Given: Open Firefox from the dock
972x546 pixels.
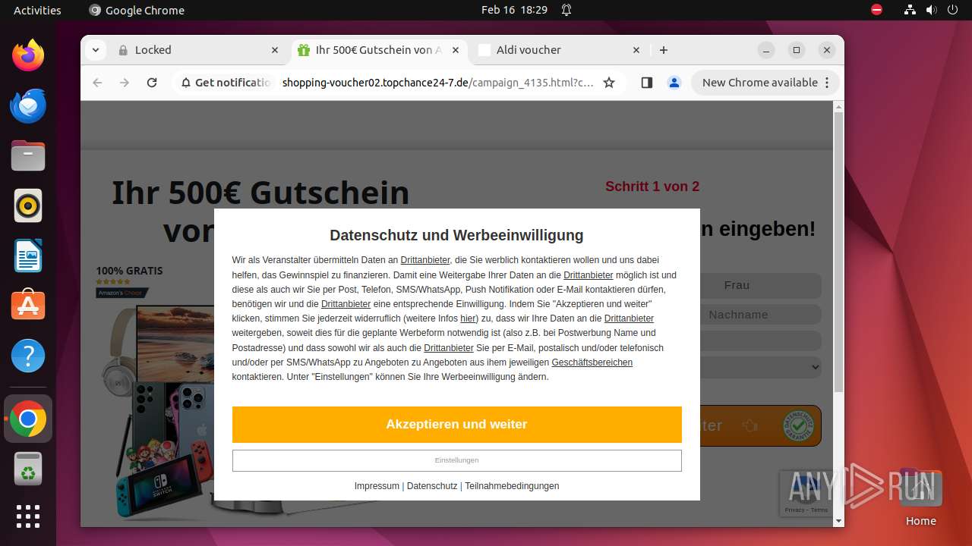Looking at the screenshot, I should tap(28, 55).
